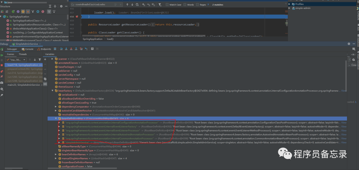359x170 pixels.
Task: Add selection for next occurrence
Action: (144, 5)
